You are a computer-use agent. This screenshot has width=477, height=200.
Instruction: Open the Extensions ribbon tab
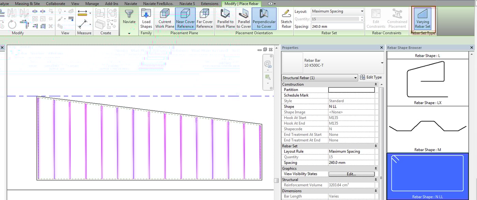[209, 3]
